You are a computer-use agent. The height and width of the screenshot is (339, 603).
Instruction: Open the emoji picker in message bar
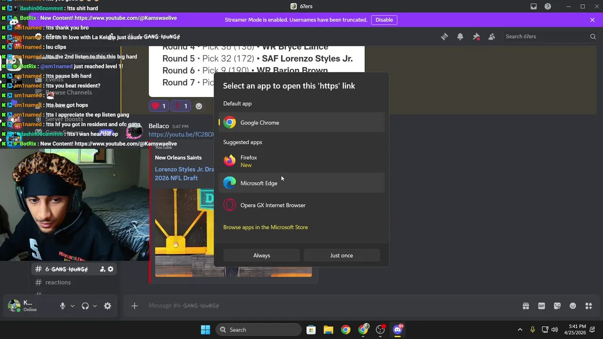573,306
